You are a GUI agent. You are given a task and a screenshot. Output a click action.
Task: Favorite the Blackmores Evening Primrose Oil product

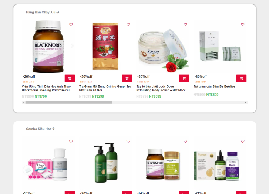coord(71,24)
